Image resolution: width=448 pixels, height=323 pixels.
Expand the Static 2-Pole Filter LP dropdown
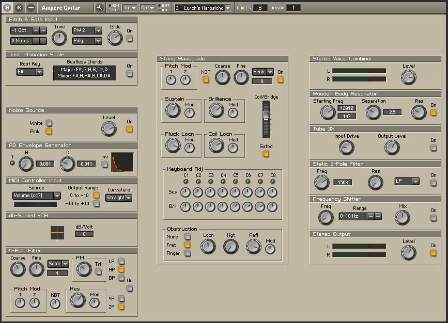pos(407,181)
